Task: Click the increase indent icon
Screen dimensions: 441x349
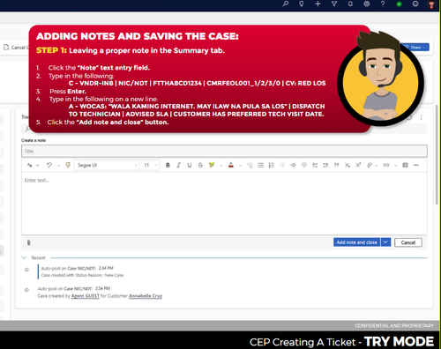Action: click(x=293, y=165)
